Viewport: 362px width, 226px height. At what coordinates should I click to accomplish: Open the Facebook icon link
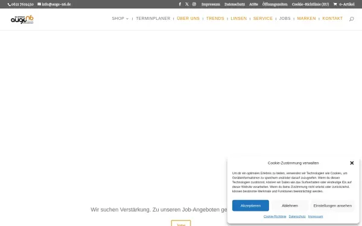click(180, 4)
